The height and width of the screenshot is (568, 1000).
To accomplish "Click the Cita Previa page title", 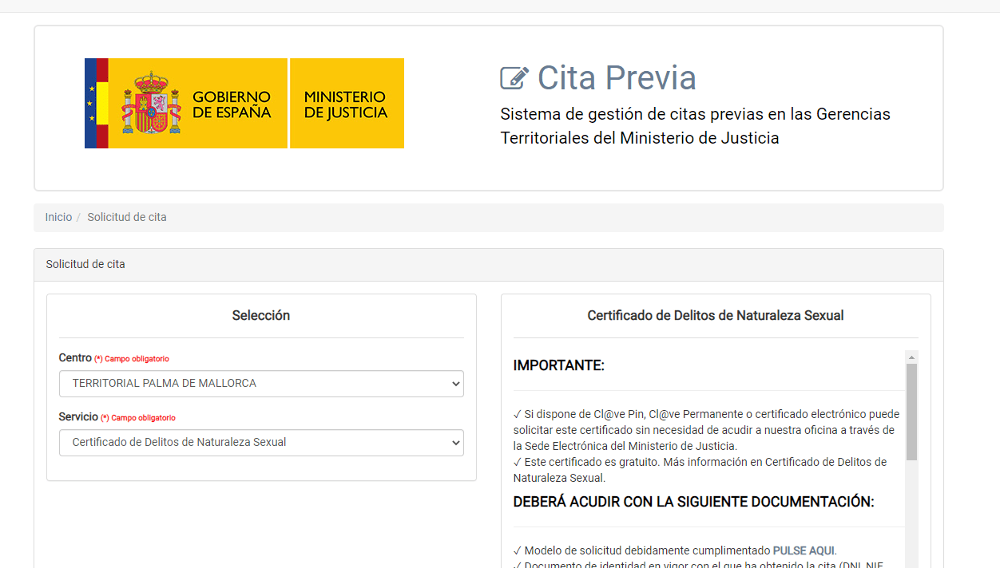I will [x=616, y=77].
